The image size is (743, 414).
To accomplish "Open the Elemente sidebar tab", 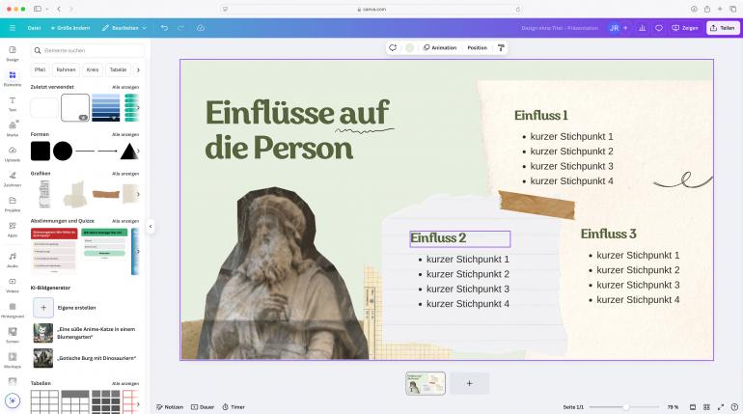I will click(13, 78).
